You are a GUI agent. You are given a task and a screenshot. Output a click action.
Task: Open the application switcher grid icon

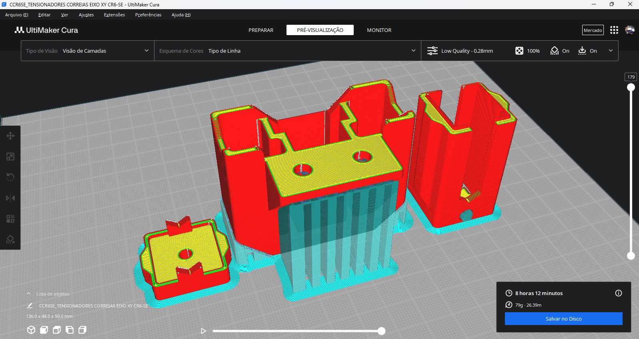[614, 30]
